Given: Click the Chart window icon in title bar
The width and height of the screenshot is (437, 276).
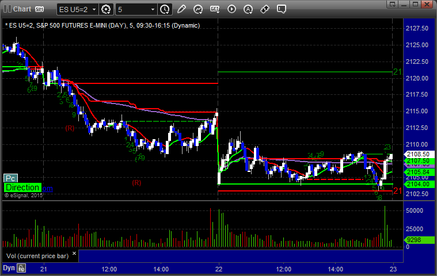Looking at the screenshot, I should (x=7, y=9).
